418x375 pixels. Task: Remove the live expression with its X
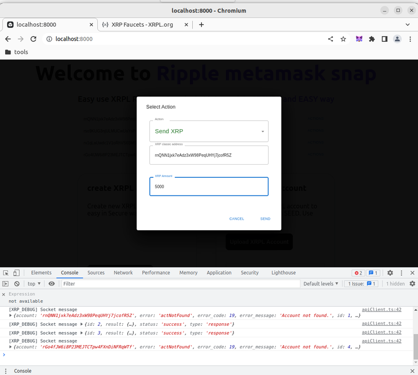click(x=4, y=294)
